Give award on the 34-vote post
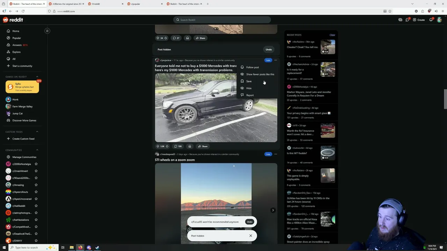Image resolution: width=447 pixels, height=251 pixels. point(188,38)
